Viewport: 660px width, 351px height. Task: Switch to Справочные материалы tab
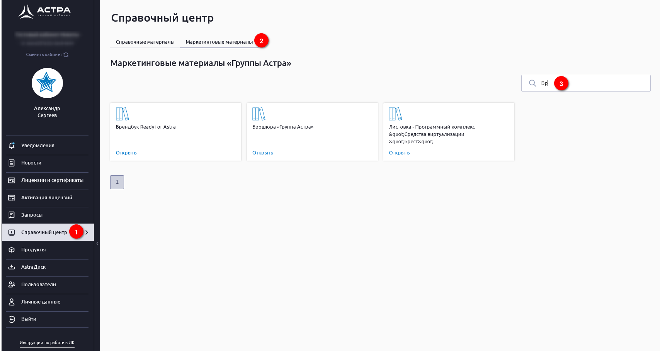click(x=145, y=42)
